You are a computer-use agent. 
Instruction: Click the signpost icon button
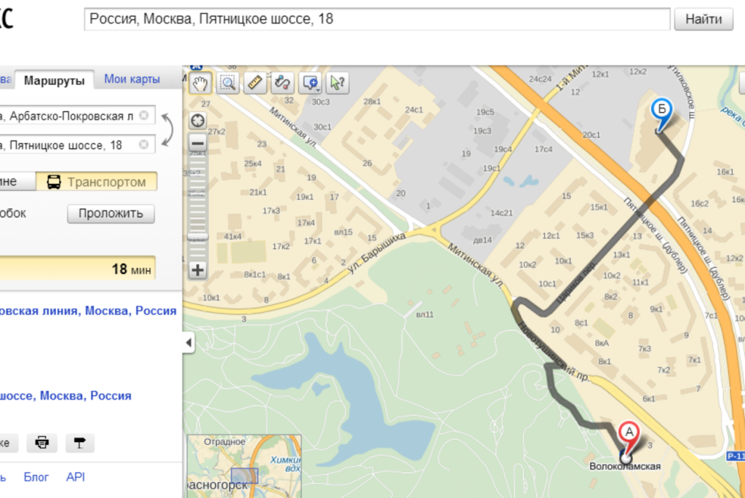click(x=79, y=443)
